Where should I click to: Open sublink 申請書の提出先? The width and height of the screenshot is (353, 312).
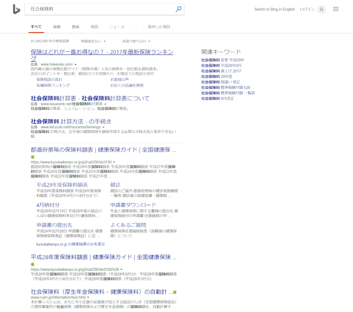pyautogui.click(x=54, y=225)
